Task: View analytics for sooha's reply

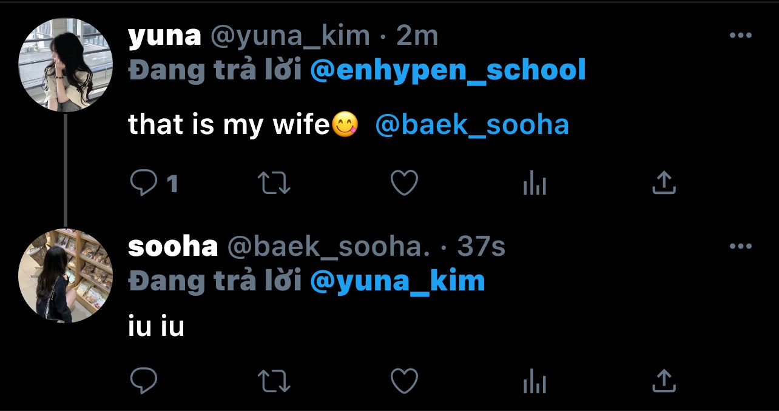Action: point(535,382)
